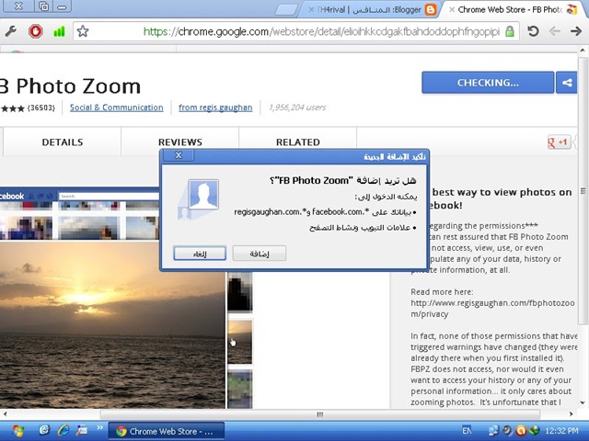Screen dimensions: 589x441
Task: Click the share button beside CHECKING
Action: (x=567, y=83)
